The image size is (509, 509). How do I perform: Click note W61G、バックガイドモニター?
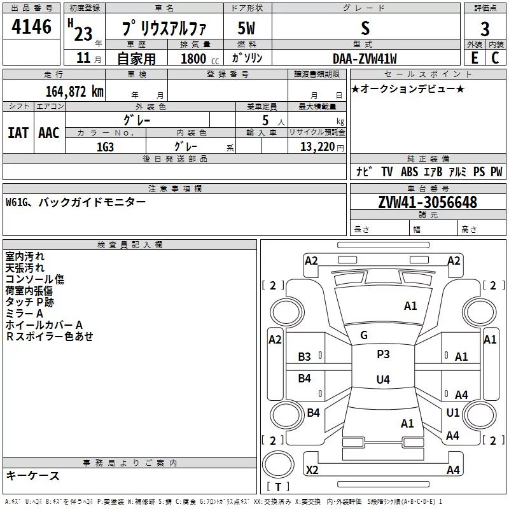(76, 202)
